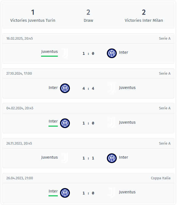177x206 pixels.
Task: Open the 4:4 score of Inter vs Juventus
Action: 88,88
